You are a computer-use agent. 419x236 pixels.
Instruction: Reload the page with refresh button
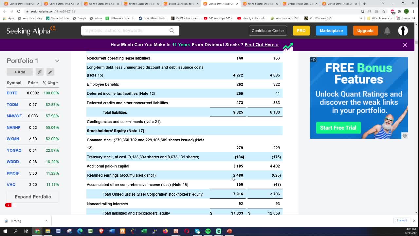[x=19, y=11]
